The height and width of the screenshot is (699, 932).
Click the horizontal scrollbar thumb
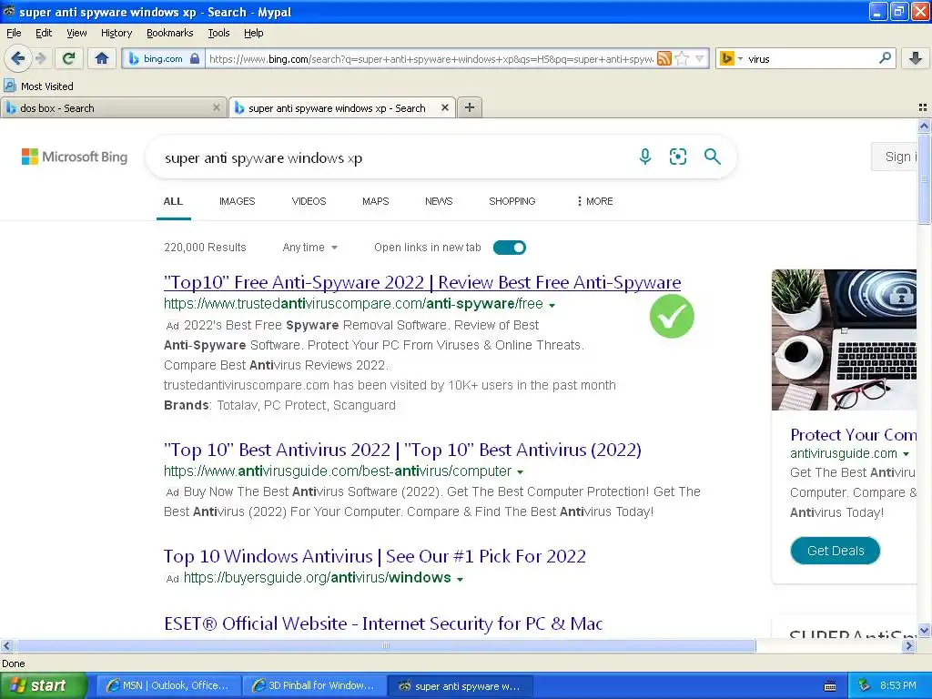pos(385,645)
